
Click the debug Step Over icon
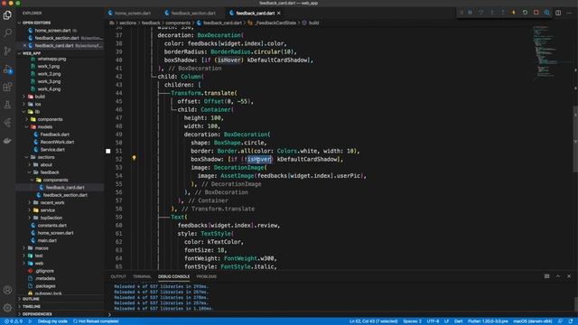tap(481, 13)
